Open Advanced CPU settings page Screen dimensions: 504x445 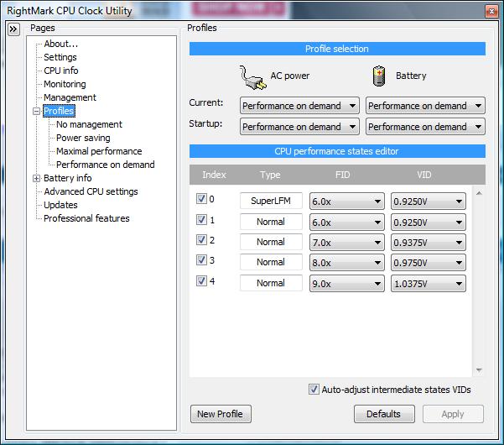click(91, 191)
